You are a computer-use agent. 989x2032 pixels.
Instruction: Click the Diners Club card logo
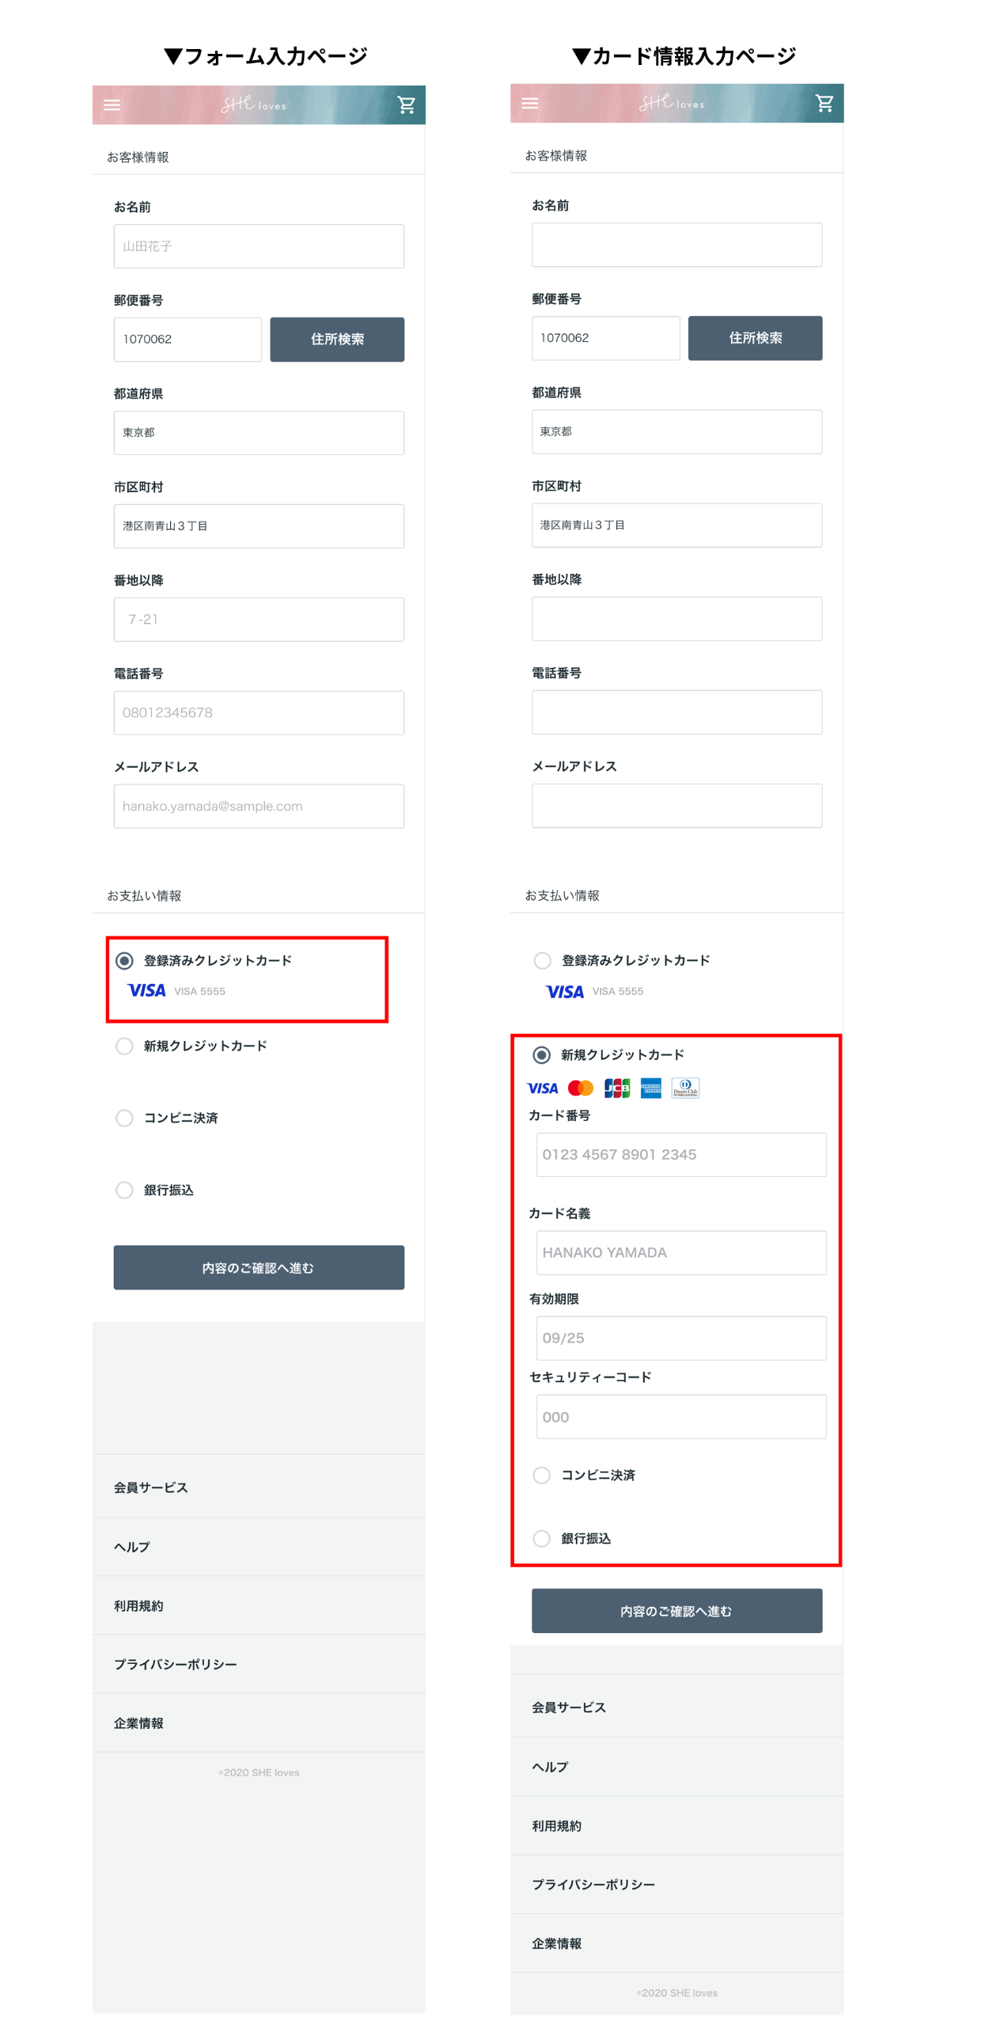pyautogui.click(x=684, y=1088)
